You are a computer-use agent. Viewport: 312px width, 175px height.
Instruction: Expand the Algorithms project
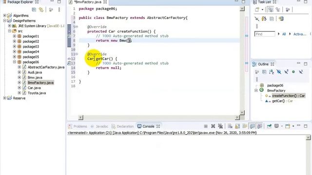4,15
